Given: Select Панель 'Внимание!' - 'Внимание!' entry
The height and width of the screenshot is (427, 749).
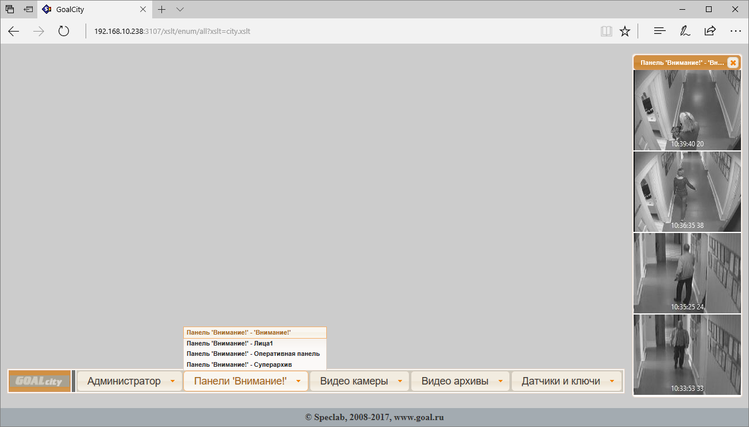Looking at the screenshot, I should [255, 332].
